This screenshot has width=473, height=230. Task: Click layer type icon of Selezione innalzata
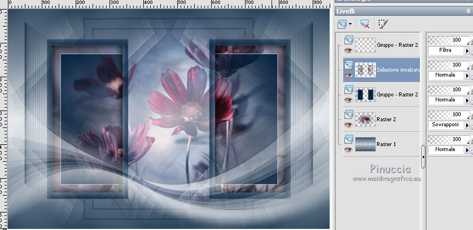pyautogui.click(x=349, y=64)
